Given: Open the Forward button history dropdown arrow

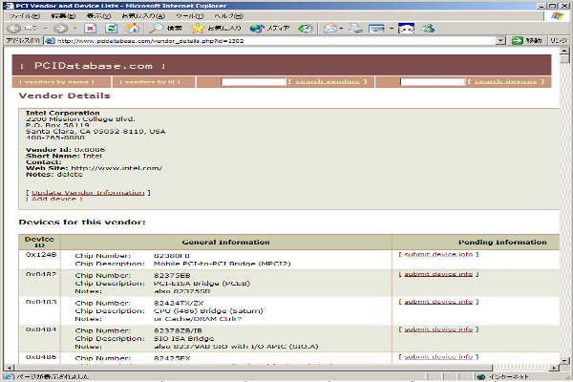Looking at the screenshot, I should pos(74,28).
